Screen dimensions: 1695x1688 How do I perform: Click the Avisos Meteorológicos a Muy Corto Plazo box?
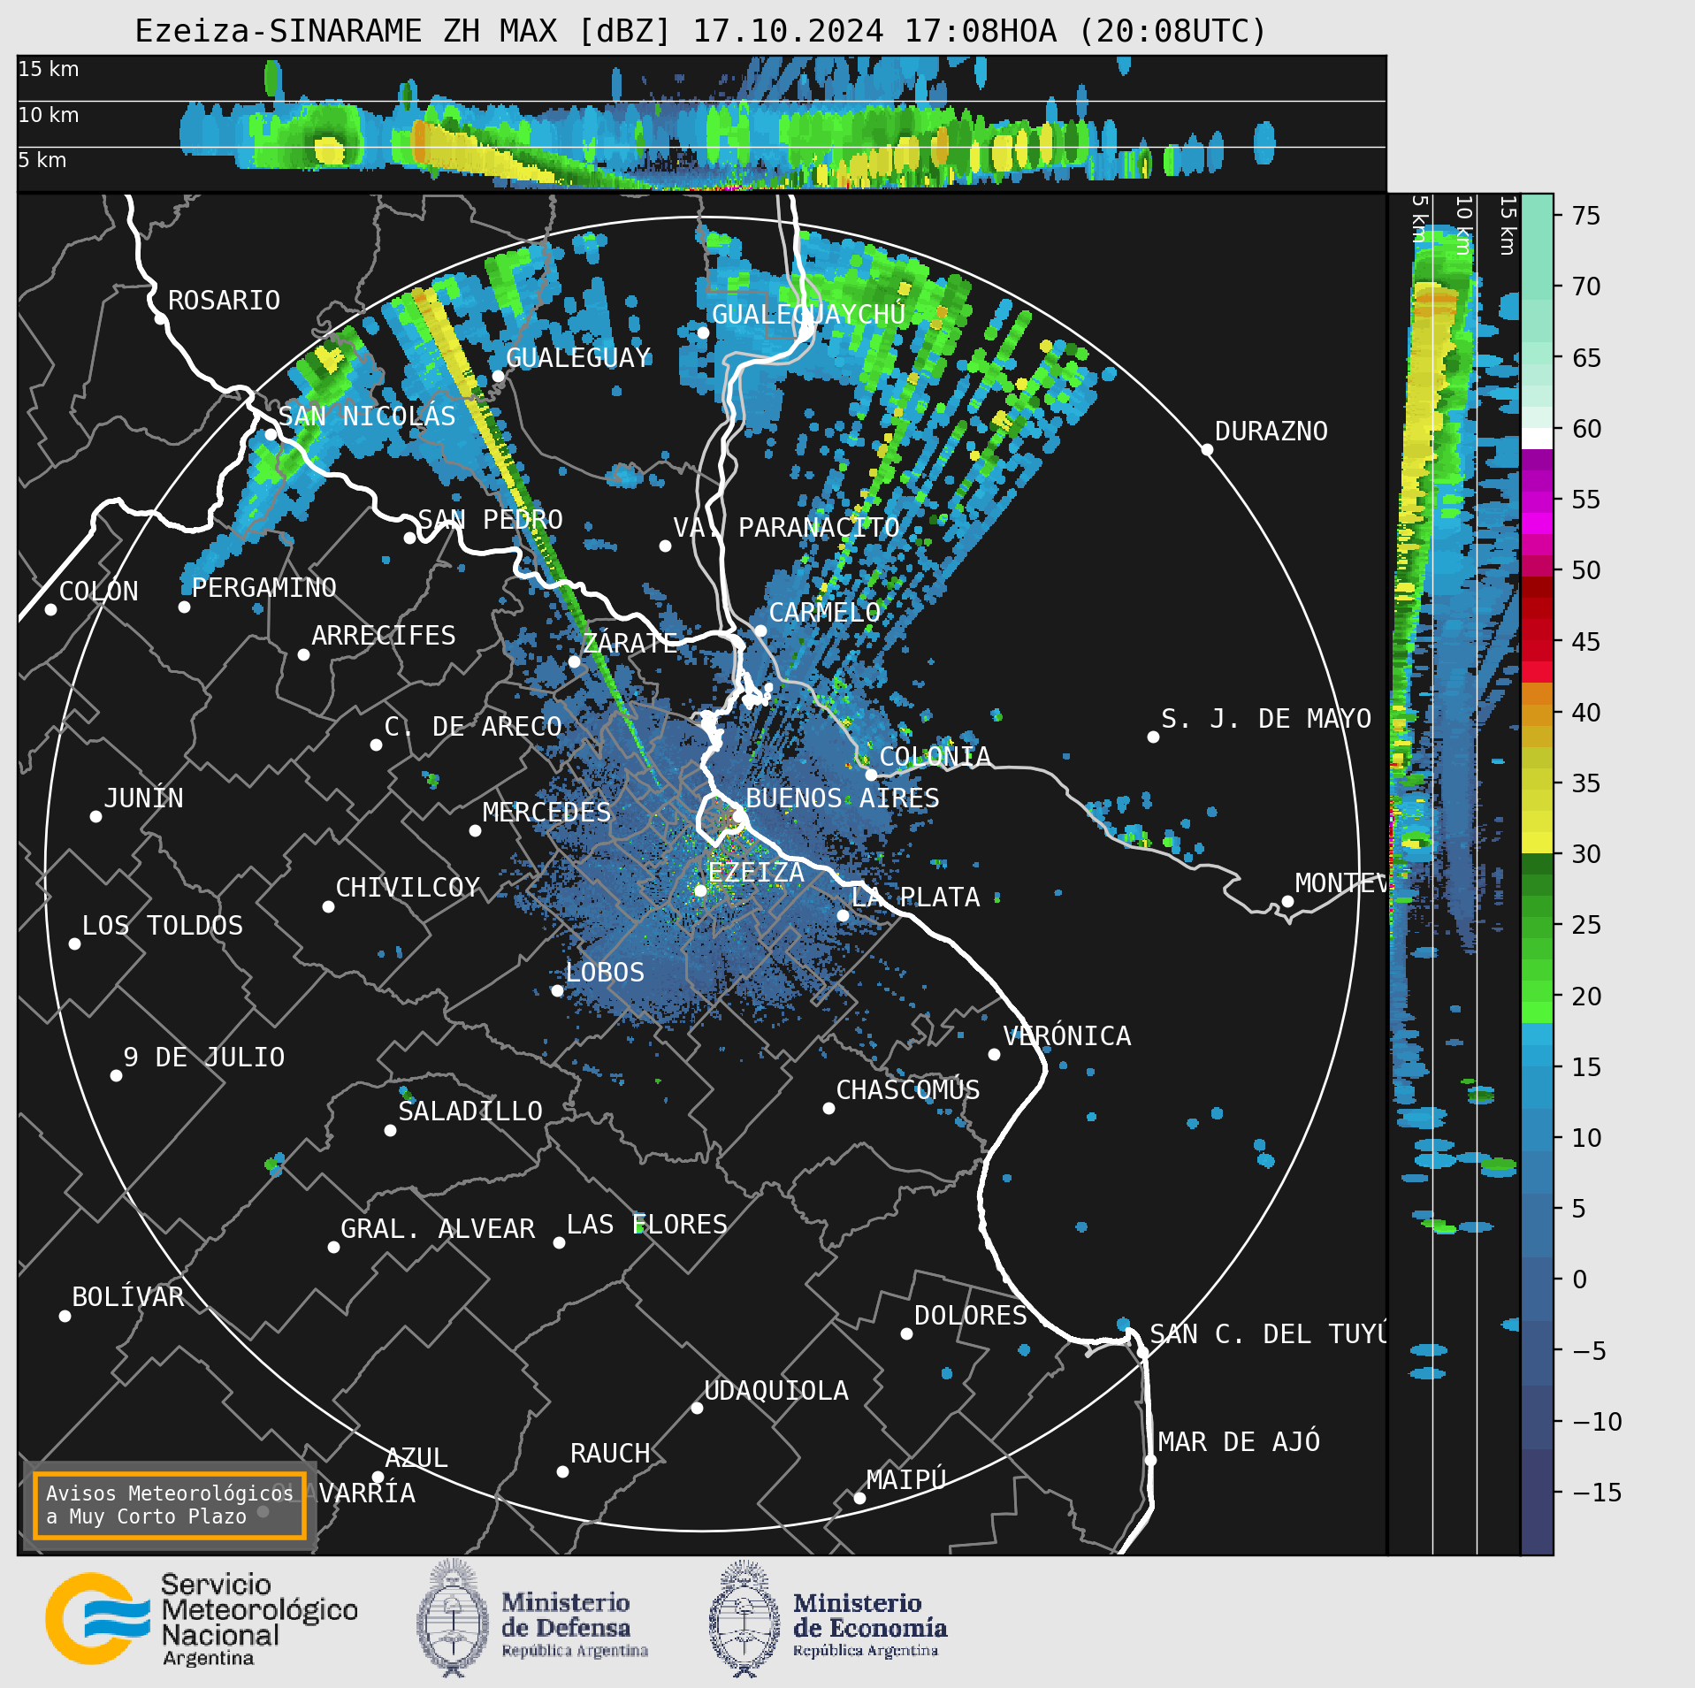pos(170,1505)
